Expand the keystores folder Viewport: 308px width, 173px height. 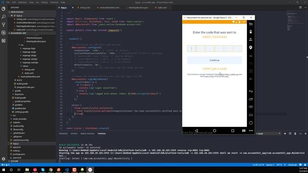pos(19,94)
